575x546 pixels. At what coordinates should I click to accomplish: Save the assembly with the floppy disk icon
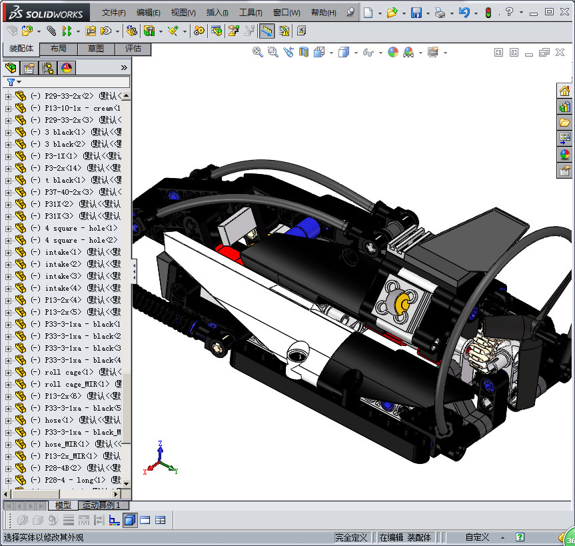(x=416, y=13)
